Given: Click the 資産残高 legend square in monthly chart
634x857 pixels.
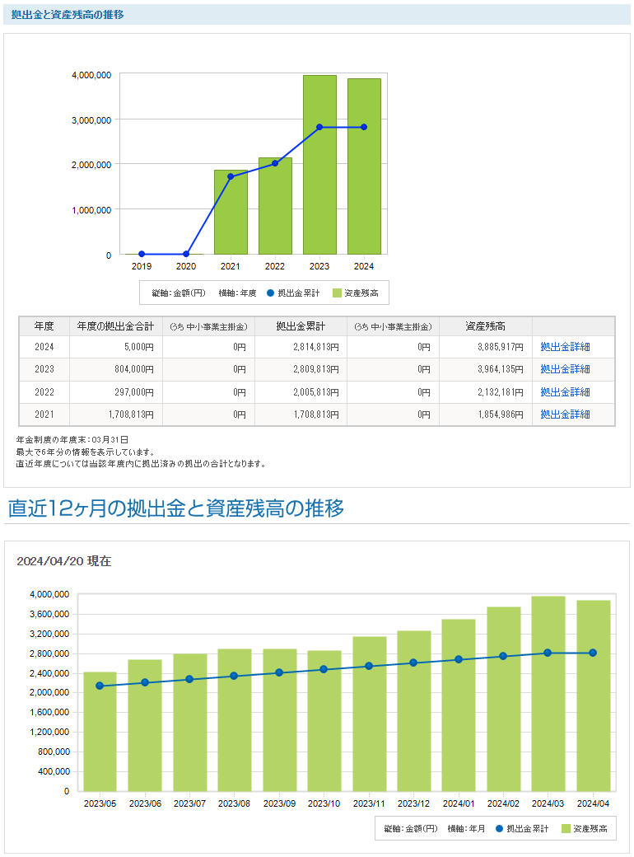Looking at the screenshot, I should [566, 828].
